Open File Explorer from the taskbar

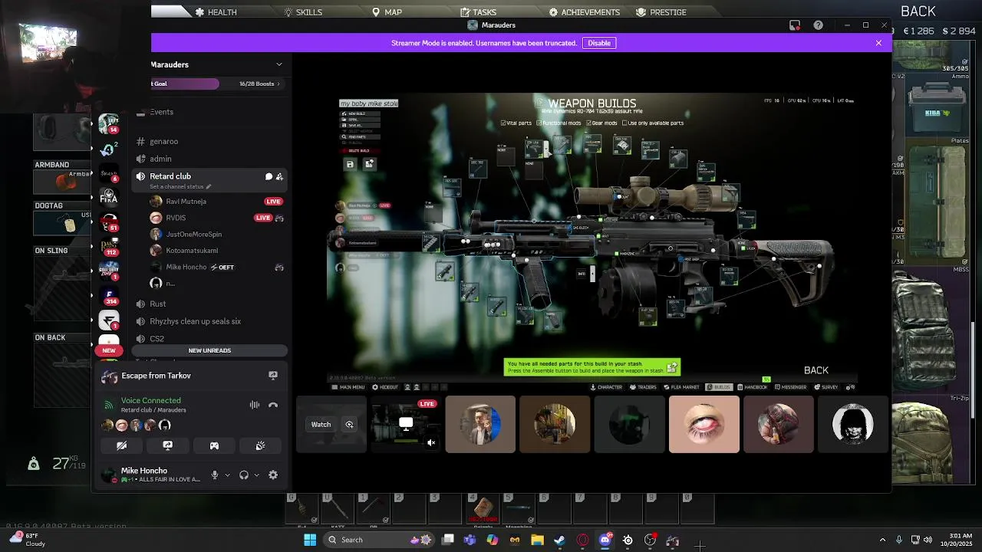pyautogui.click(x=537, y=540)
